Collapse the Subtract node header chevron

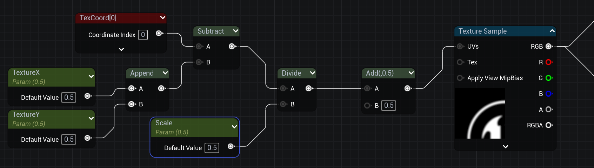236,31
